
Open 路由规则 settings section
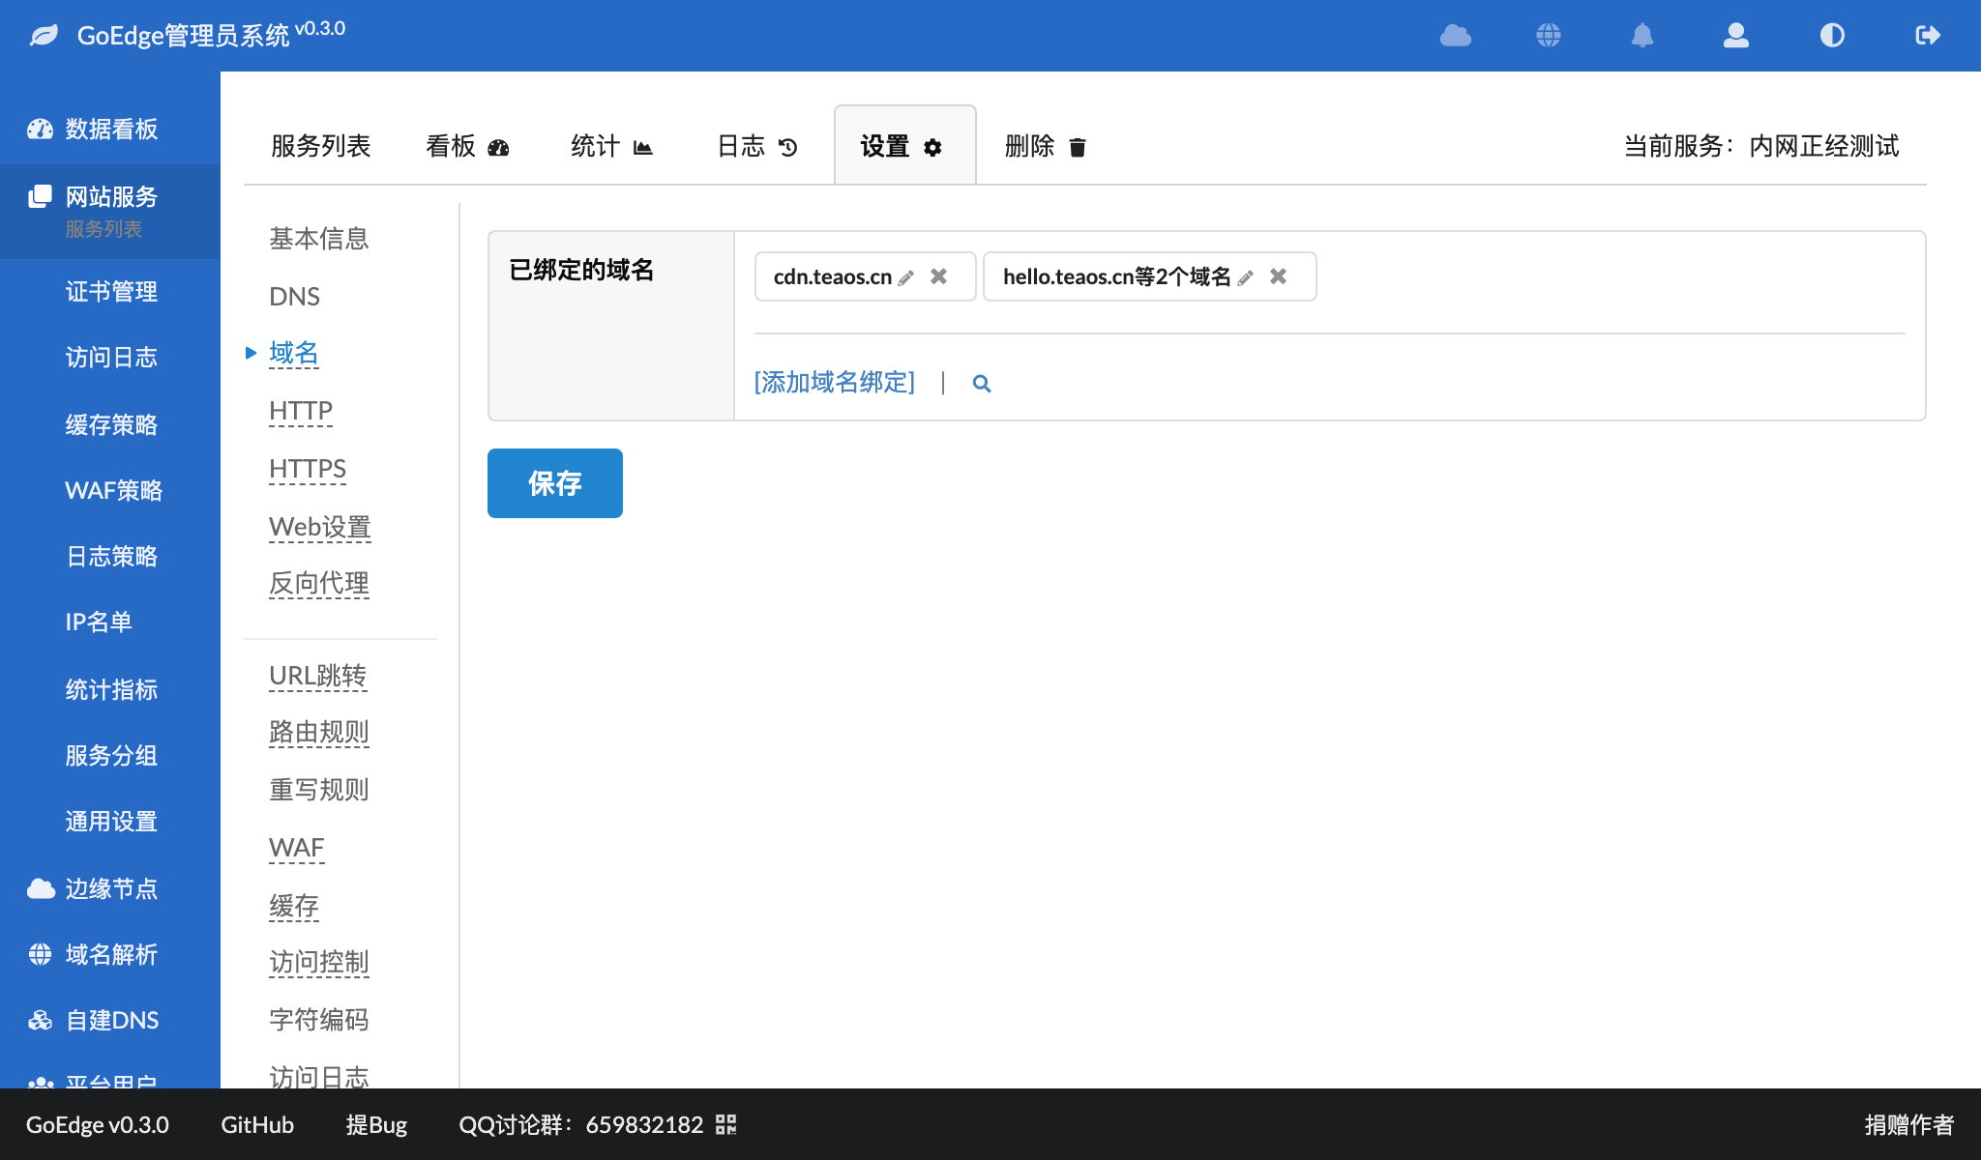point(319,733)
